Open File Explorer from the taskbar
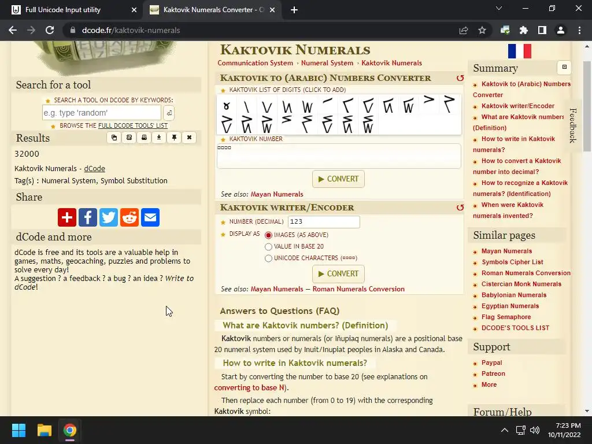592x444 pixels. click(x=44, y=430)
